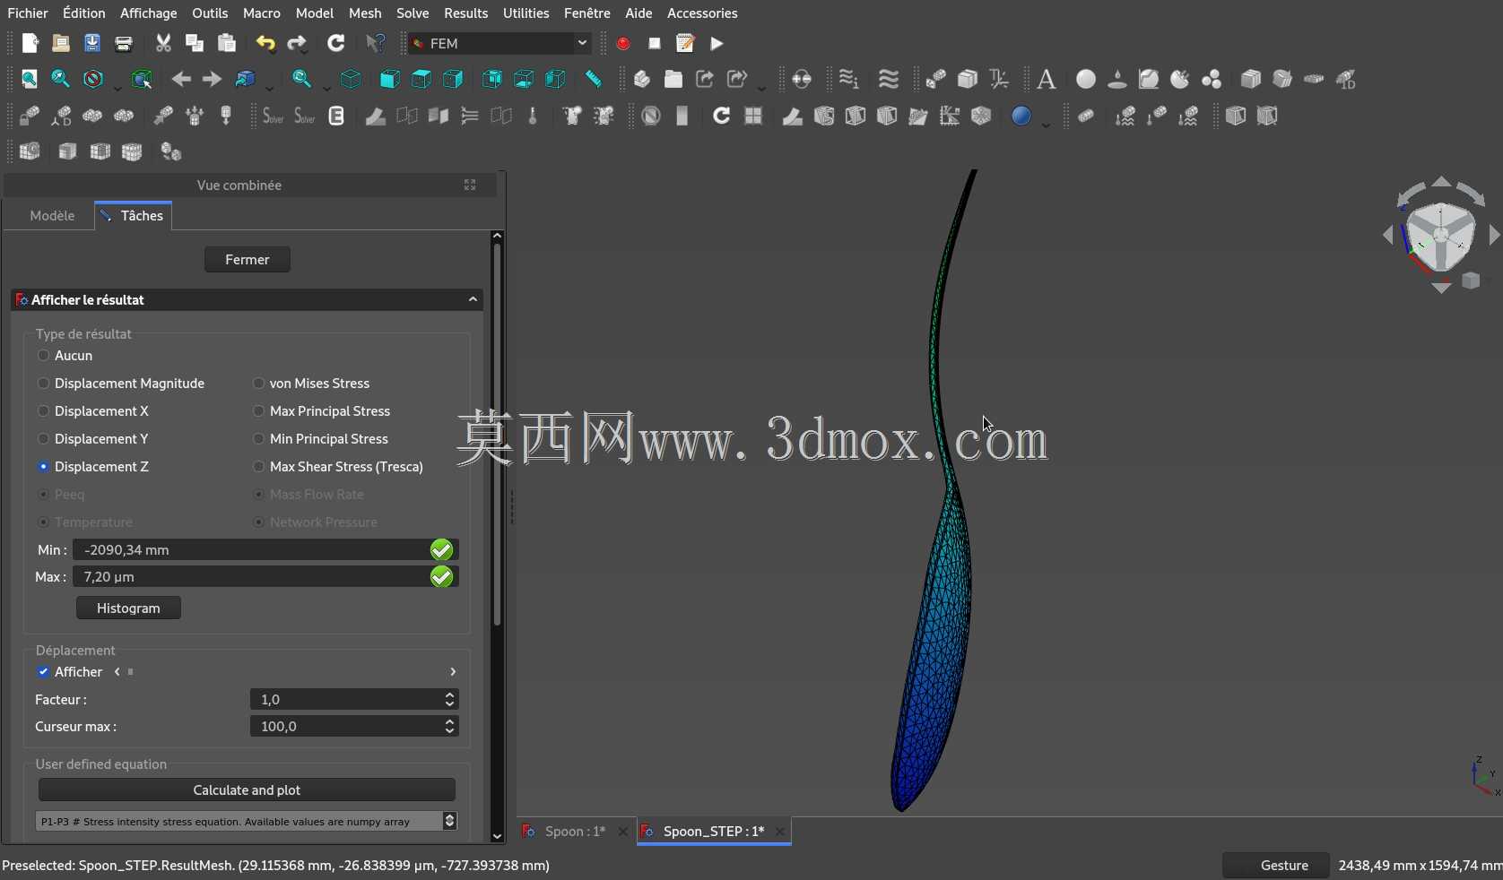1503x880 pixels.
Task: Click the first Solver toolbar icon
Action: [274, 116]
